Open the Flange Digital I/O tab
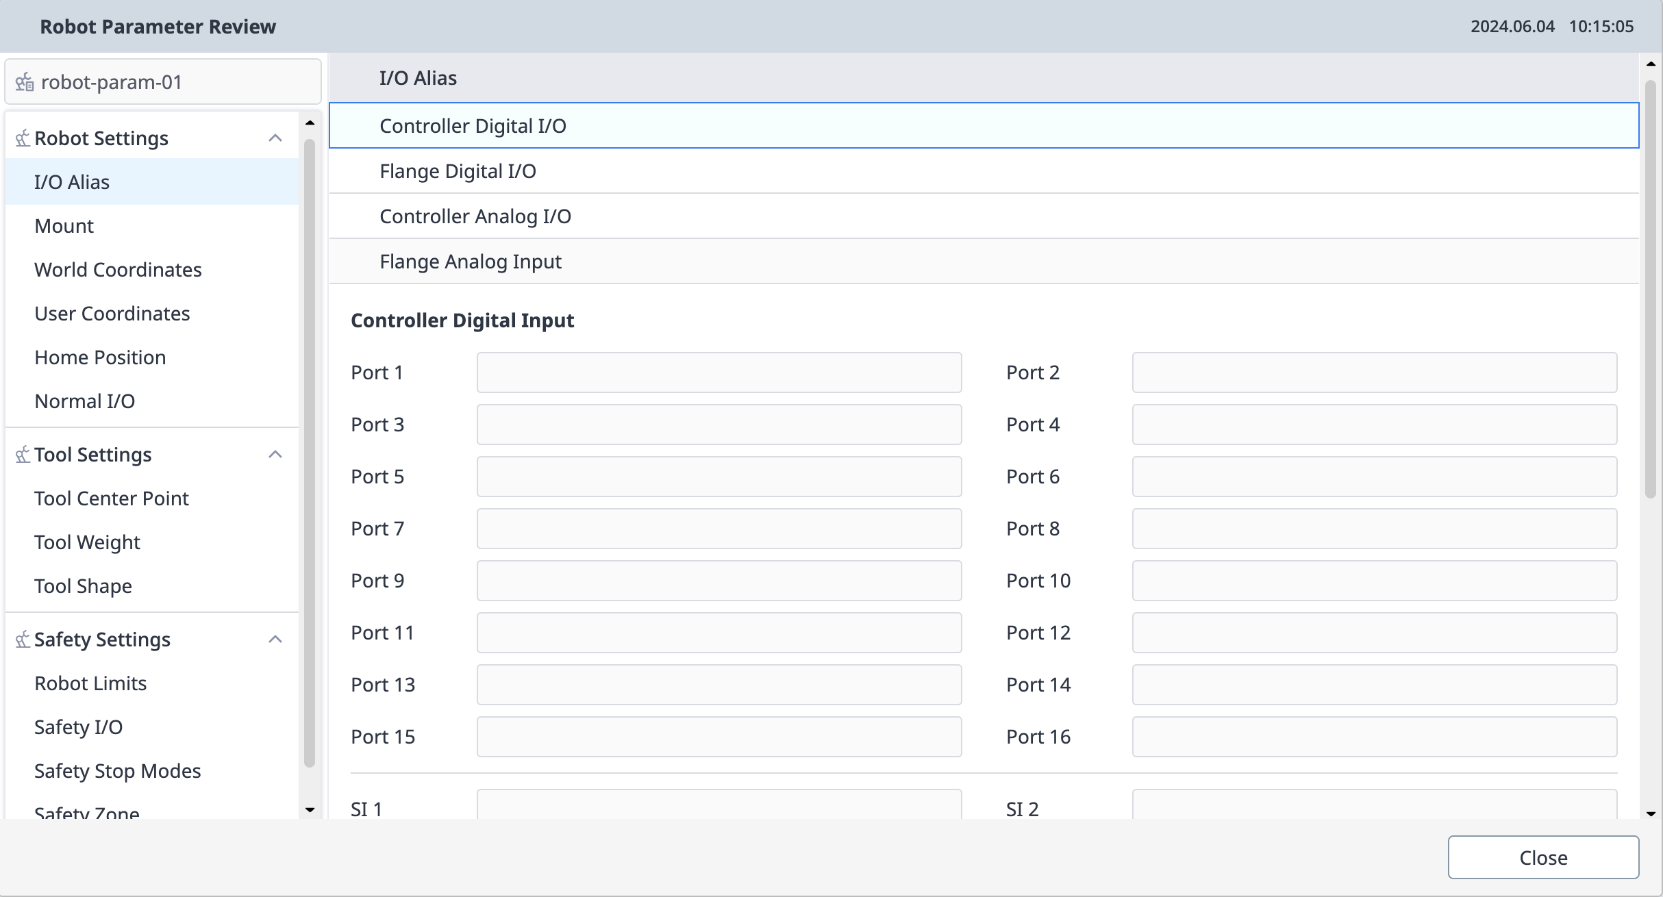 coord(458,171)
